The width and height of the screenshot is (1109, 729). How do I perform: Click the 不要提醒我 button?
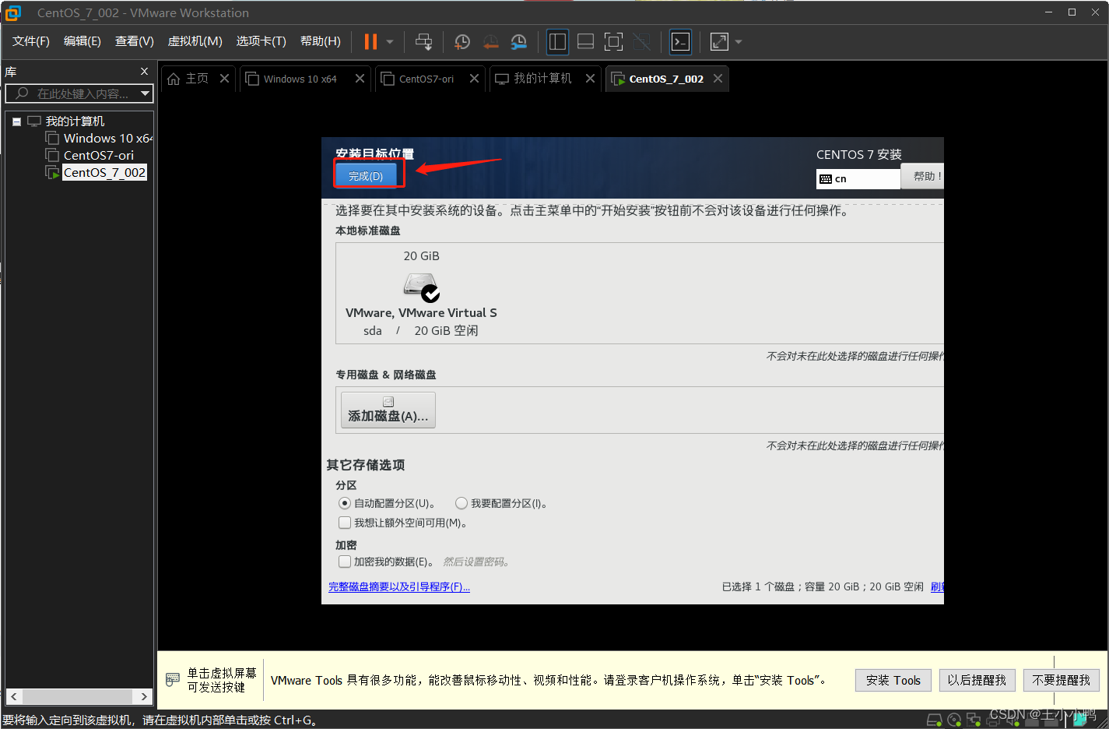click(x=1061, y=680)
